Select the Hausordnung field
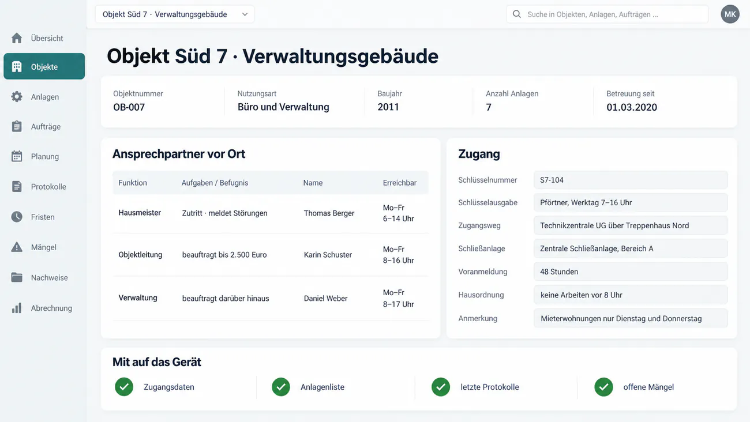Viewport: 750px width, 422px height. point(631,295)
